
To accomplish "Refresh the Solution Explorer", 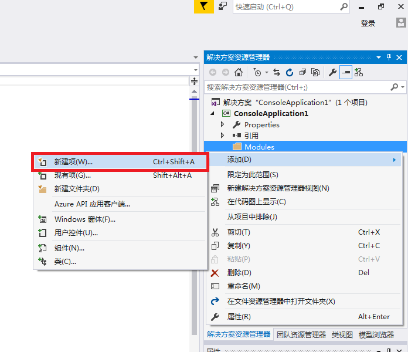I will tap(290, 72).
